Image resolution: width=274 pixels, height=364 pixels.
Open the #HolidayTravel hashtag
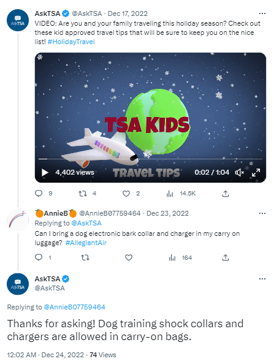pos(71,42)
